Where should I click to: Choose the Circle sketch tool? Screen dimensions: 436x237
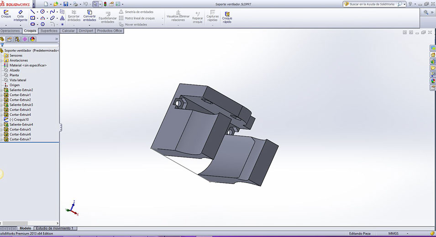(42, 12)
